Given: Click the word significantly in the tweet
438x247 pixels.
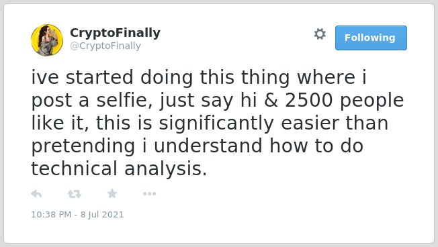Looking at the screenshot, I should 216,123.
